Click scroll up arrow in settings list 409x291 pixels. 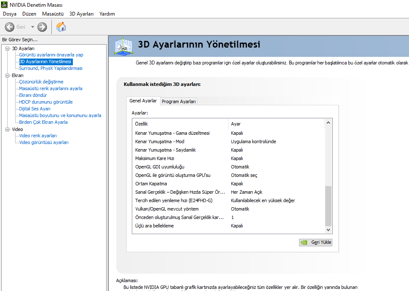click(329, 123)
